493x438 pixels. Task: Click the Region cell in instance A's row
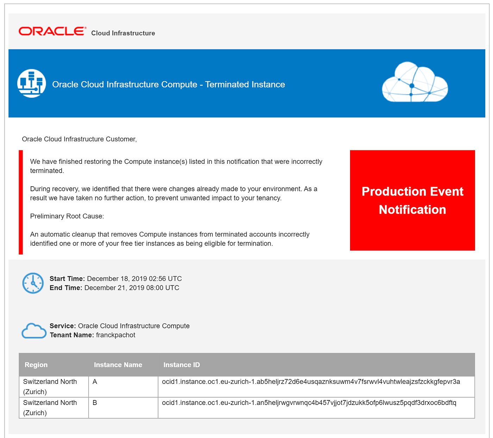pyautogui.click(x=54, y=387)
